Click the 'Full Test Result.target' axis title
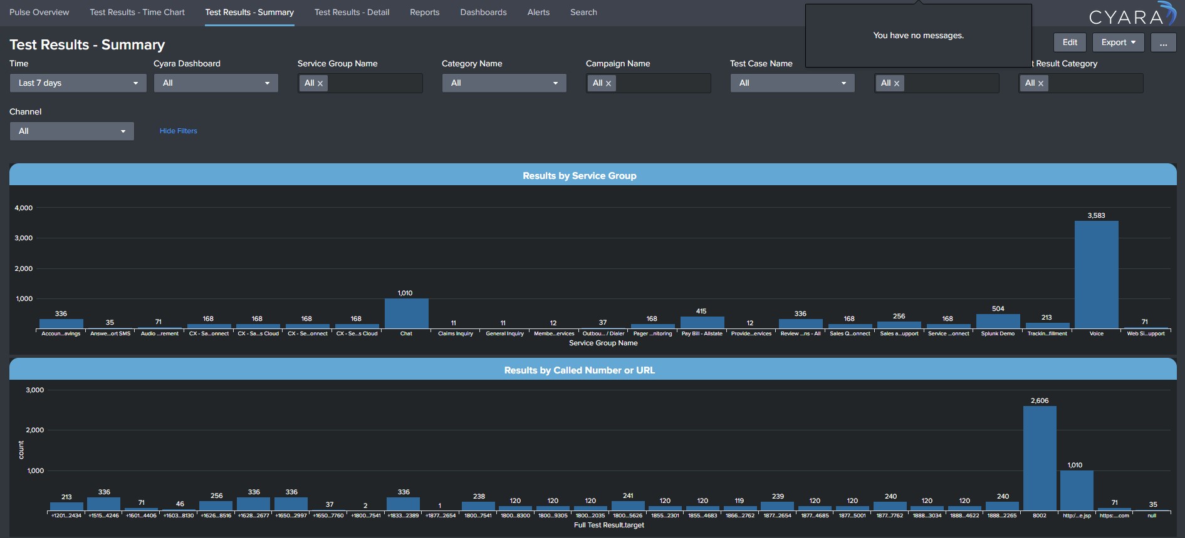 pyautogui.click(x=608, y=525)
